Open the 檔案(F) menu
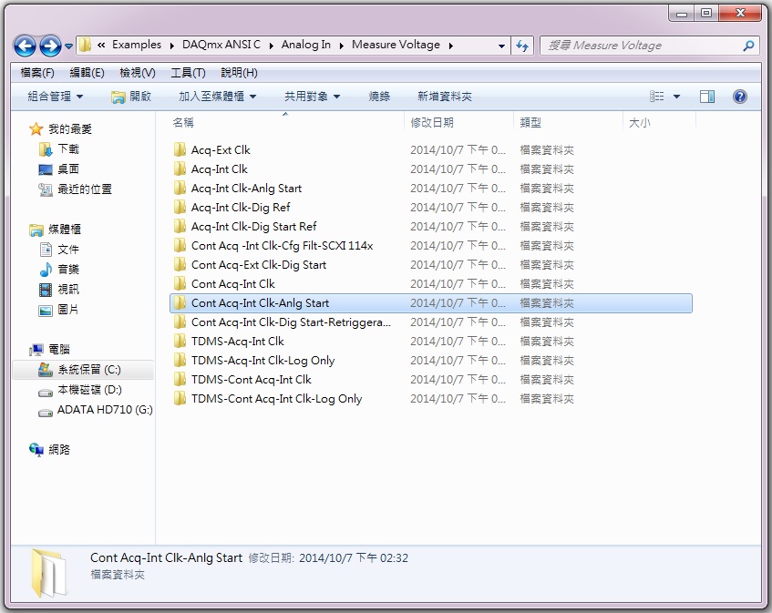This screenshot has width=772, height=613. pos(37,73)
